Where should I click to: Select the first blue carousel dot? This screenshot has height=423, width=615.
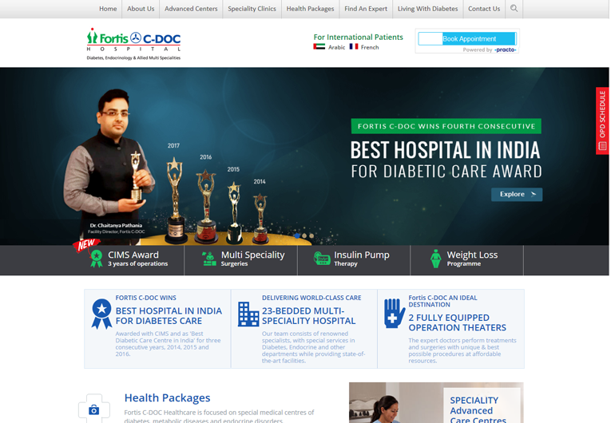tap(297, 235)
